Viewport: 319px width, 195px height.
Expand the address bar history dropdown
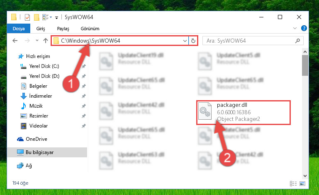point(185,41)
